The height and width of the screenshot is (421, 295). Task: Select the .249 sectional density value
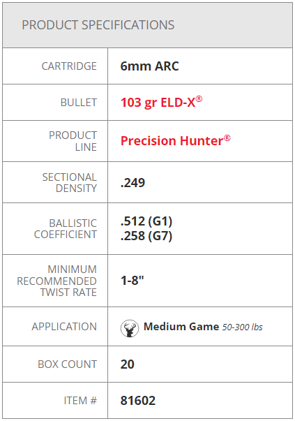click(x=133, y=183)
